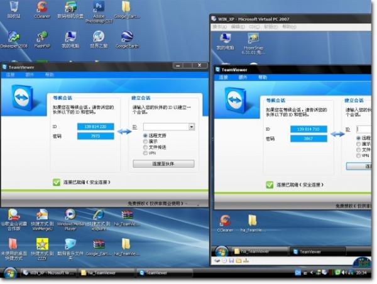Click floppy disk status icon in Virtual PC
Viewport: 377px width, 284px height.
(x=231, y=260)
